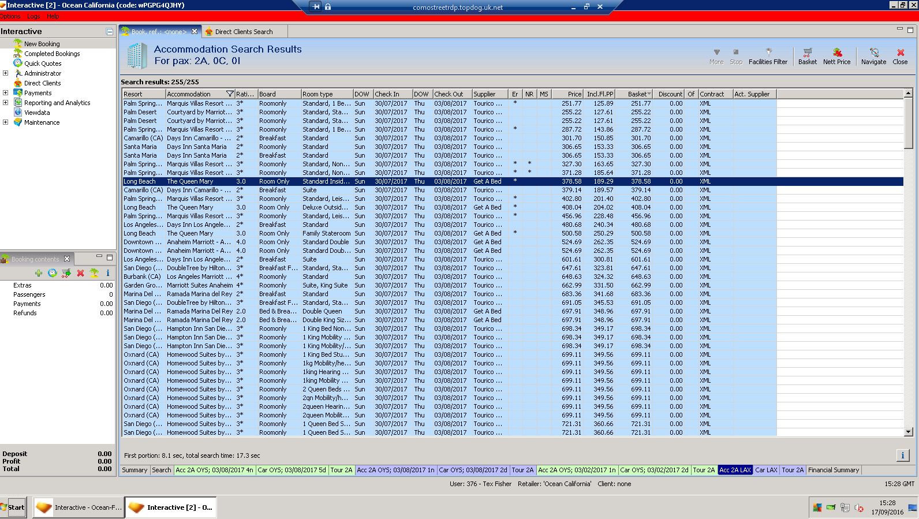Click Basket column header sort arrow
Image resolution: width=919 pixels, height=519 pixels.
(x=649, y=94)
